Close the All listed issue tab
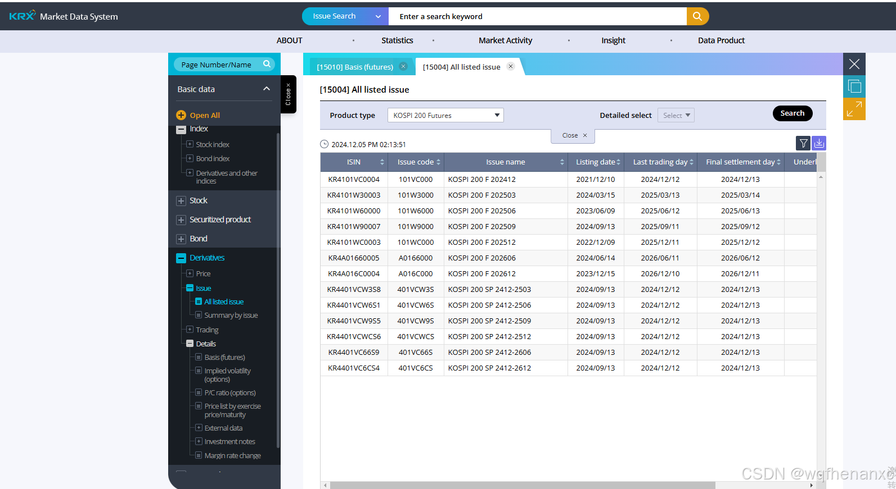896x489 pixels. point(511,66)
